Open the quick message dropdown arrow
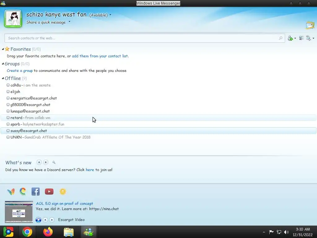 [x=69, y=21]
